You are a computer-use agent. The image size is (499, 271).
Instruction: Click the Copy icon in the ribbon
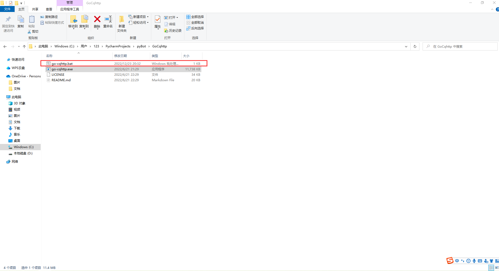tap(21, 19)
